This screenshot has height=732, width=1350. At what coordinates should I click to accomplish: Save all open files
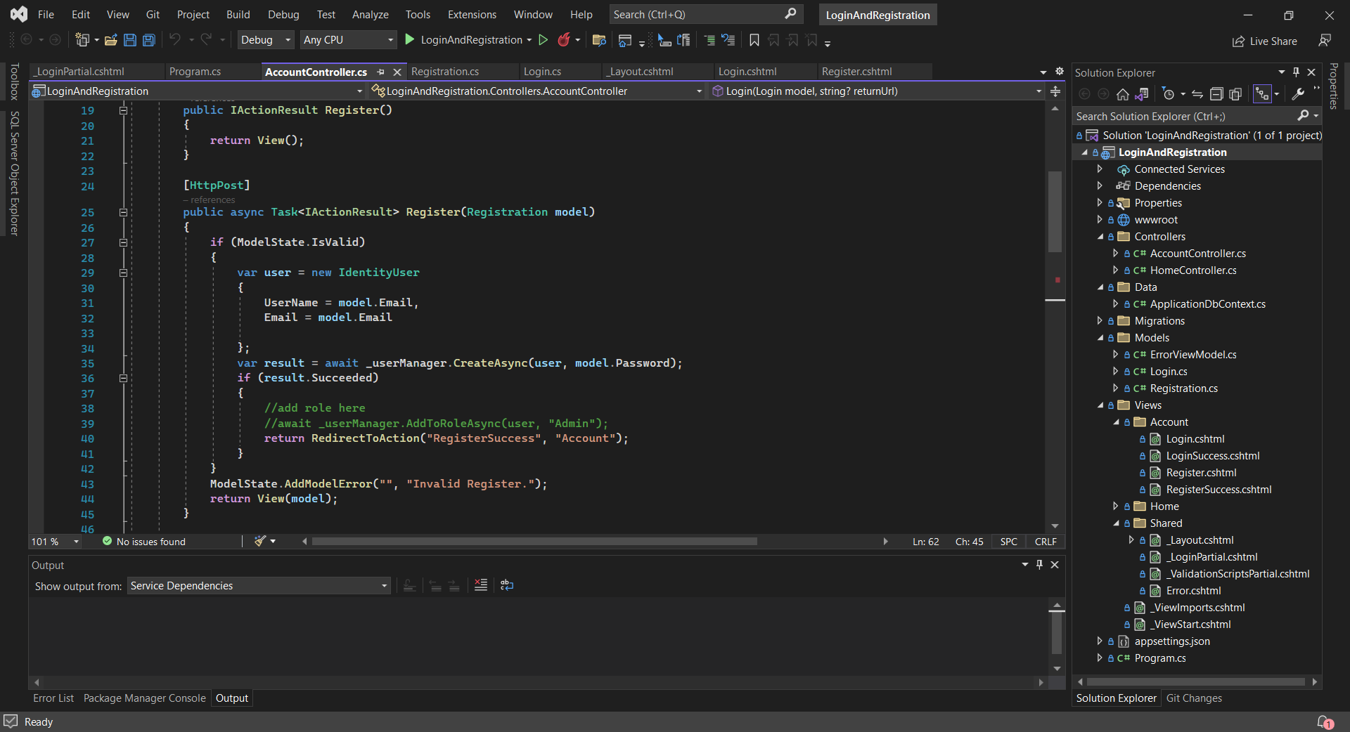click(x=149, y=40)
